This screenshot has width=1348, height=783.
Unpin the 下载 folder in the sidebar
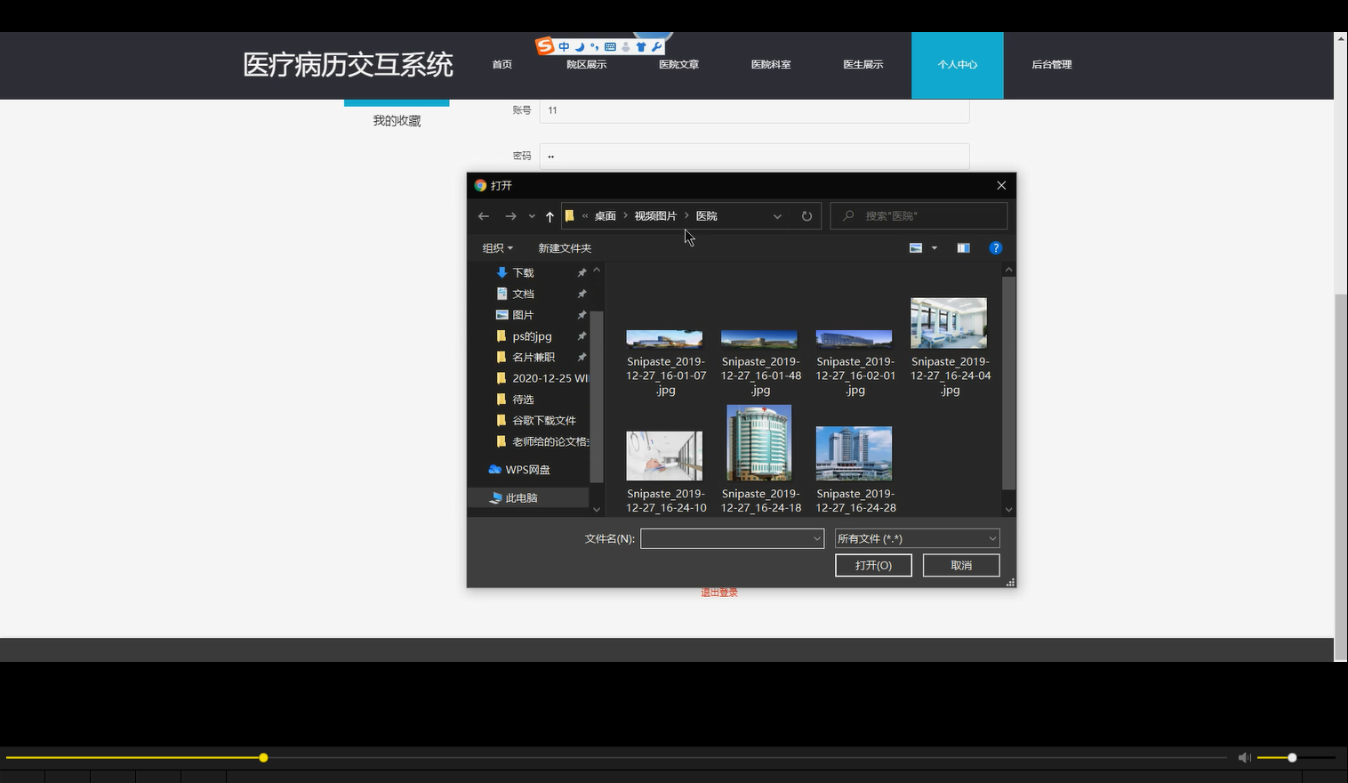[582, 272]
